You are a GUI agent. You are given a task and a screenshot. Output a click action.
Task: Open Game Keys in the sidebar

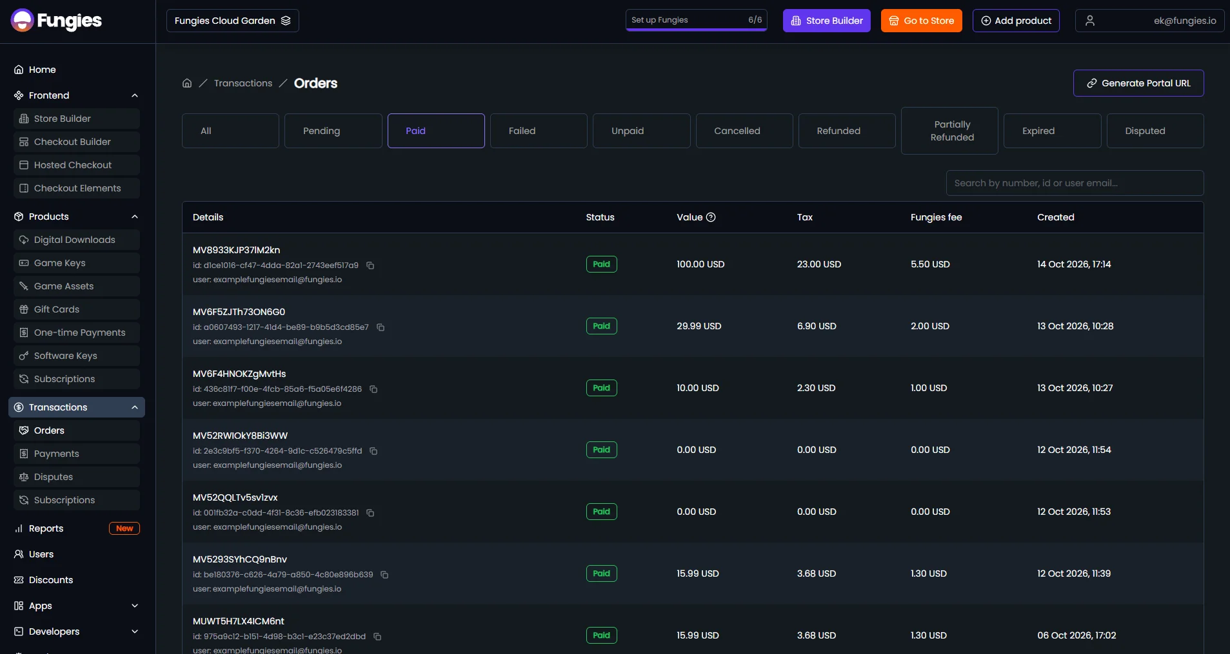[77, 263]
